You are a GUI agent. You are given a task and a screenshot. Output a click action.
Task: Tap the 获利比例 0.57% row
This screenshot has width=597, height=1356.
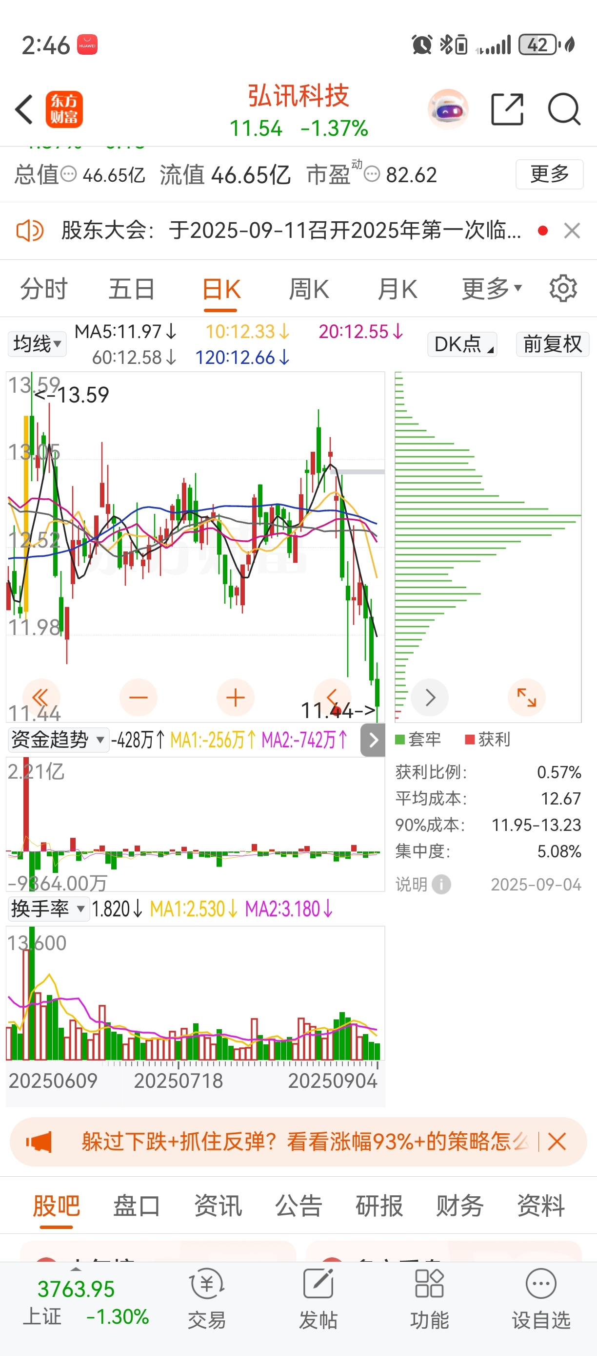click(488, 772)
